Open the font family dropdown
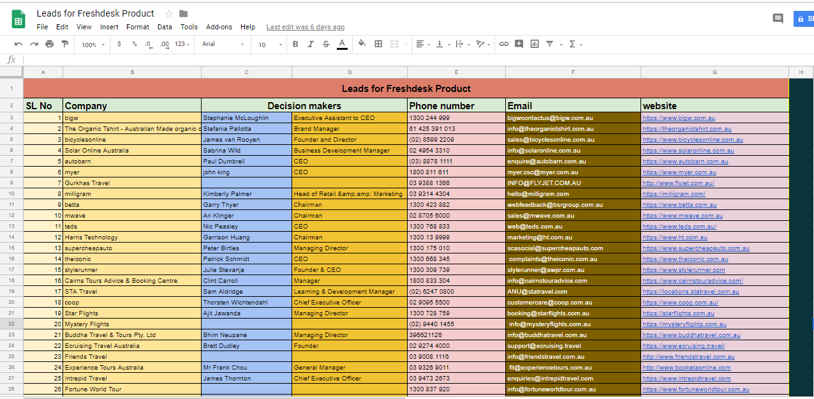Image resolution: width=814 pixels, height=399 pixels. point(221,44)
